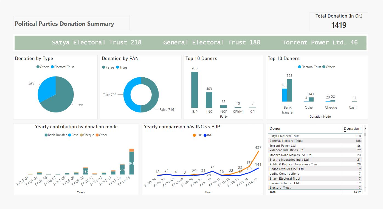Click the Electoral Trust legend dot in Donation by Type

52,67
